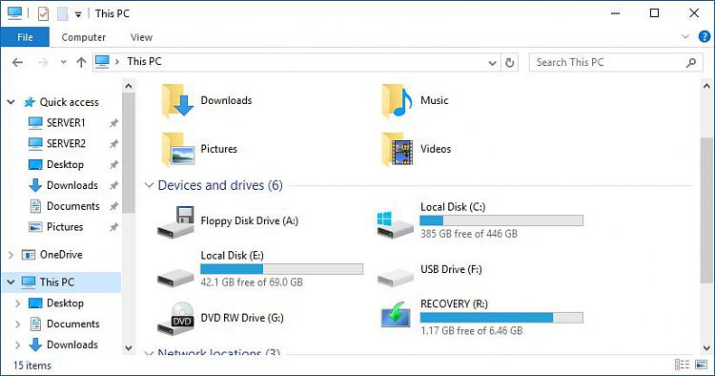Viewport: 715px width, 376px height.
Task: Click the New folder icon in title bar
Action: point(63,13)
